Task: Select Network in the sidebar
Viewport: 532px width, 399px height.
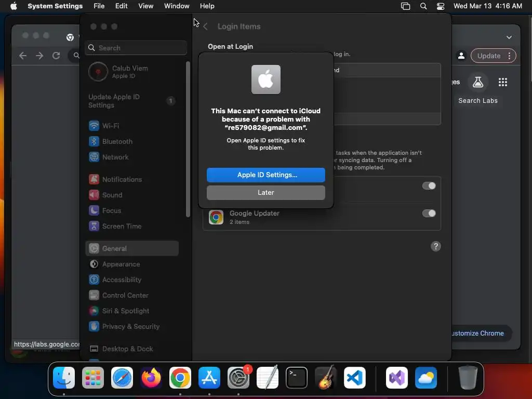Action: coord(132,157)
